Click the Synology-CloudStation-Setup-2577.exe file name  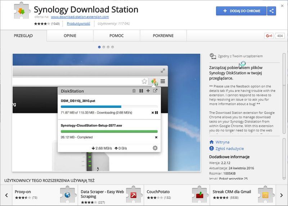pos(91,126)
